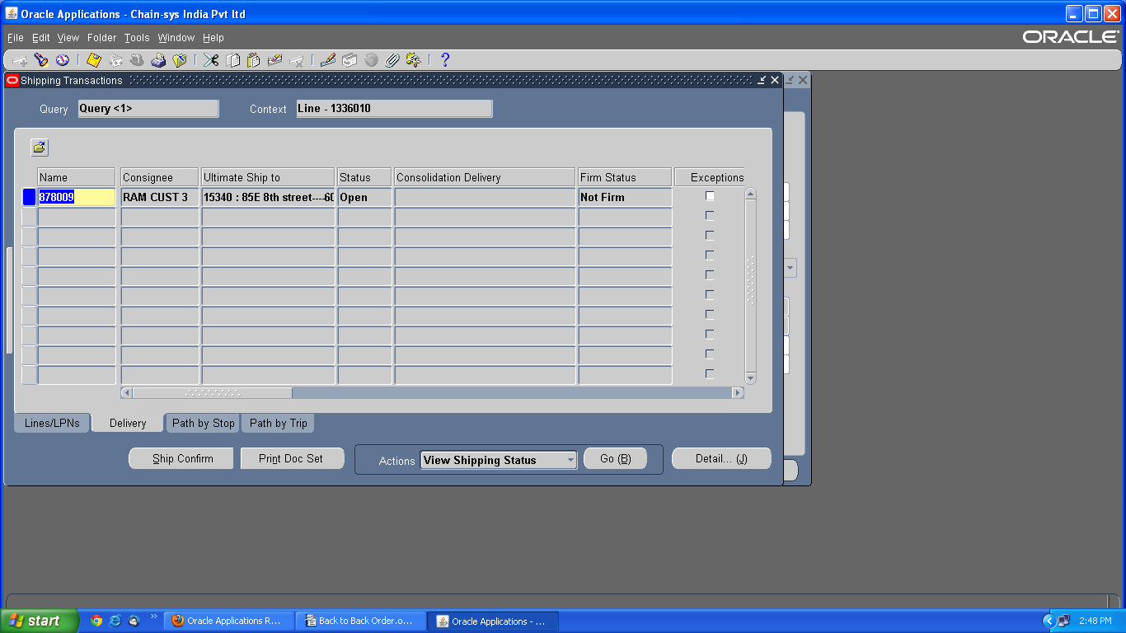Click the Translations globe icon
This screenshot has height=633, width=1126.
tap(371, 60)
